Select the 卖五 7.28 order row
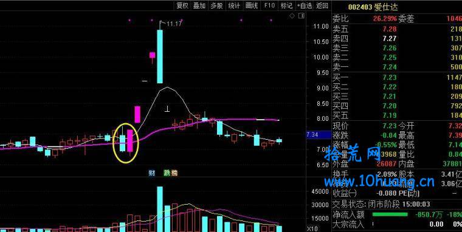Screen dimensions: 462x232 pos(397,29)
